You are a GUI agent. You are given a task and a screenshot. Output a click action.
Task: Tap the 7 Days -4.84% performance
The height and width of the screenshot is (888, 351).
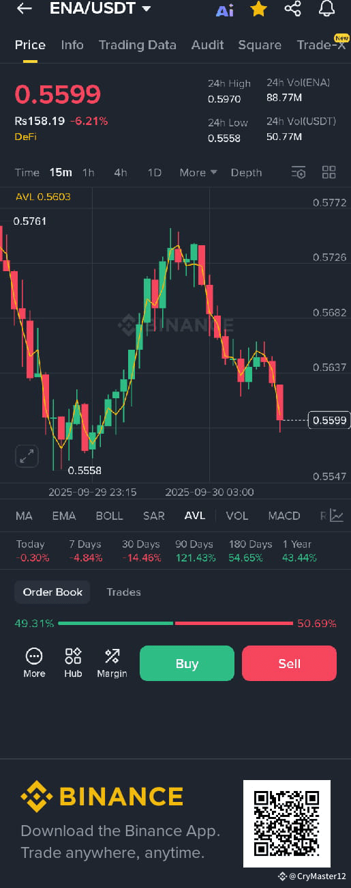85,551
